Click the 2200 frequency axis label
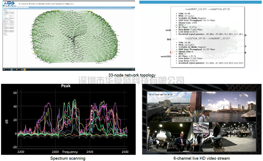 pyautogui.click(x=21, y=152)
